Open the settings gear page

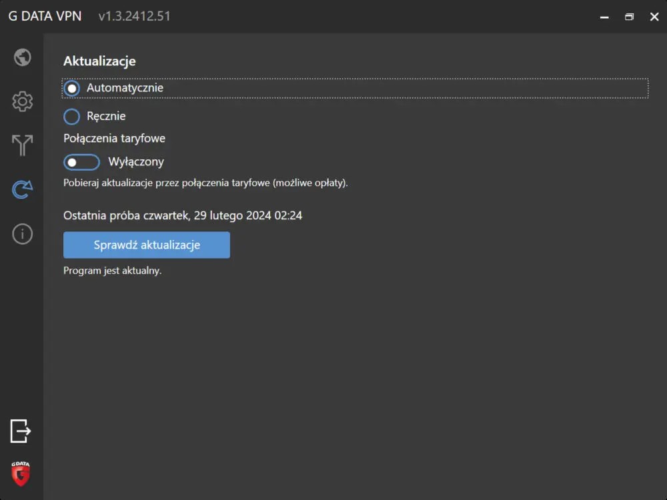(22, 101)
